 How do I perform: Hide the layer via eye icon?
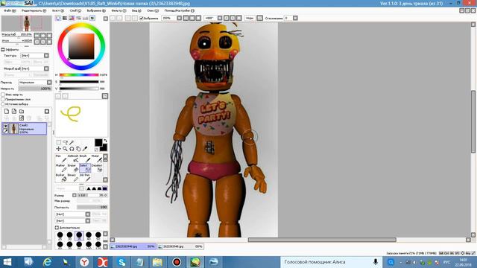(x=5, y=126)
